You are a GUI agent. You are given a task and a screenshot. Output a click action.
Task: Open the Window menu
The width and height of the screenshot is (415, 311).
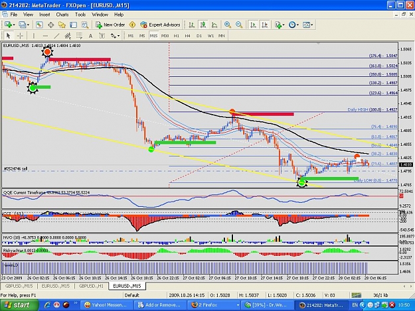100,15
